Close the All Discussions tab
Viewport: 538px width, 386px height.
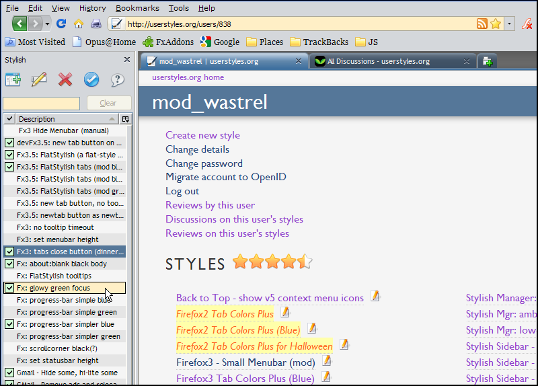[x=467, y=61]
